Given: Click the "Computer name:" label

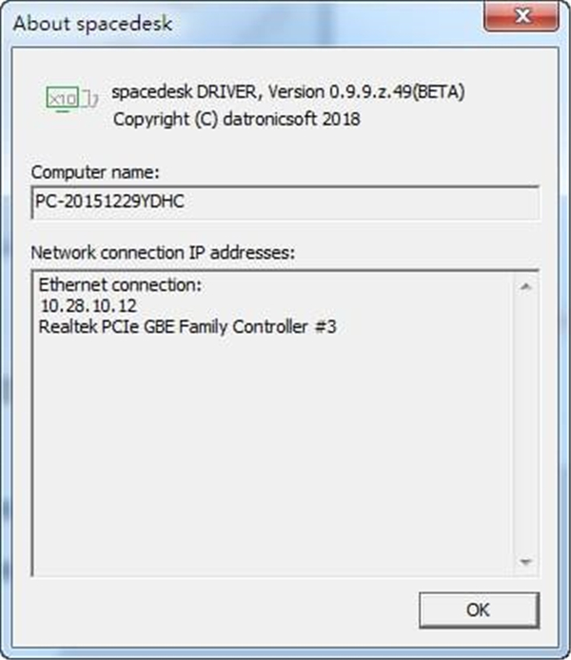Looking at the screenshot, I should pyautogui.click(x=95, y=173).
